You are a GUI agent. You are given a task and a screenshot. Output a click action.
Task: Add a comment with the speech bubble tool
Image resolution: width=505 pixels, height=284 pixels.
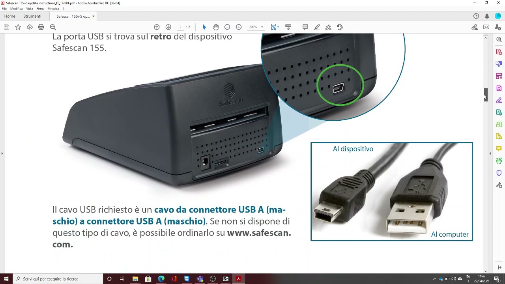click(305, 27)
